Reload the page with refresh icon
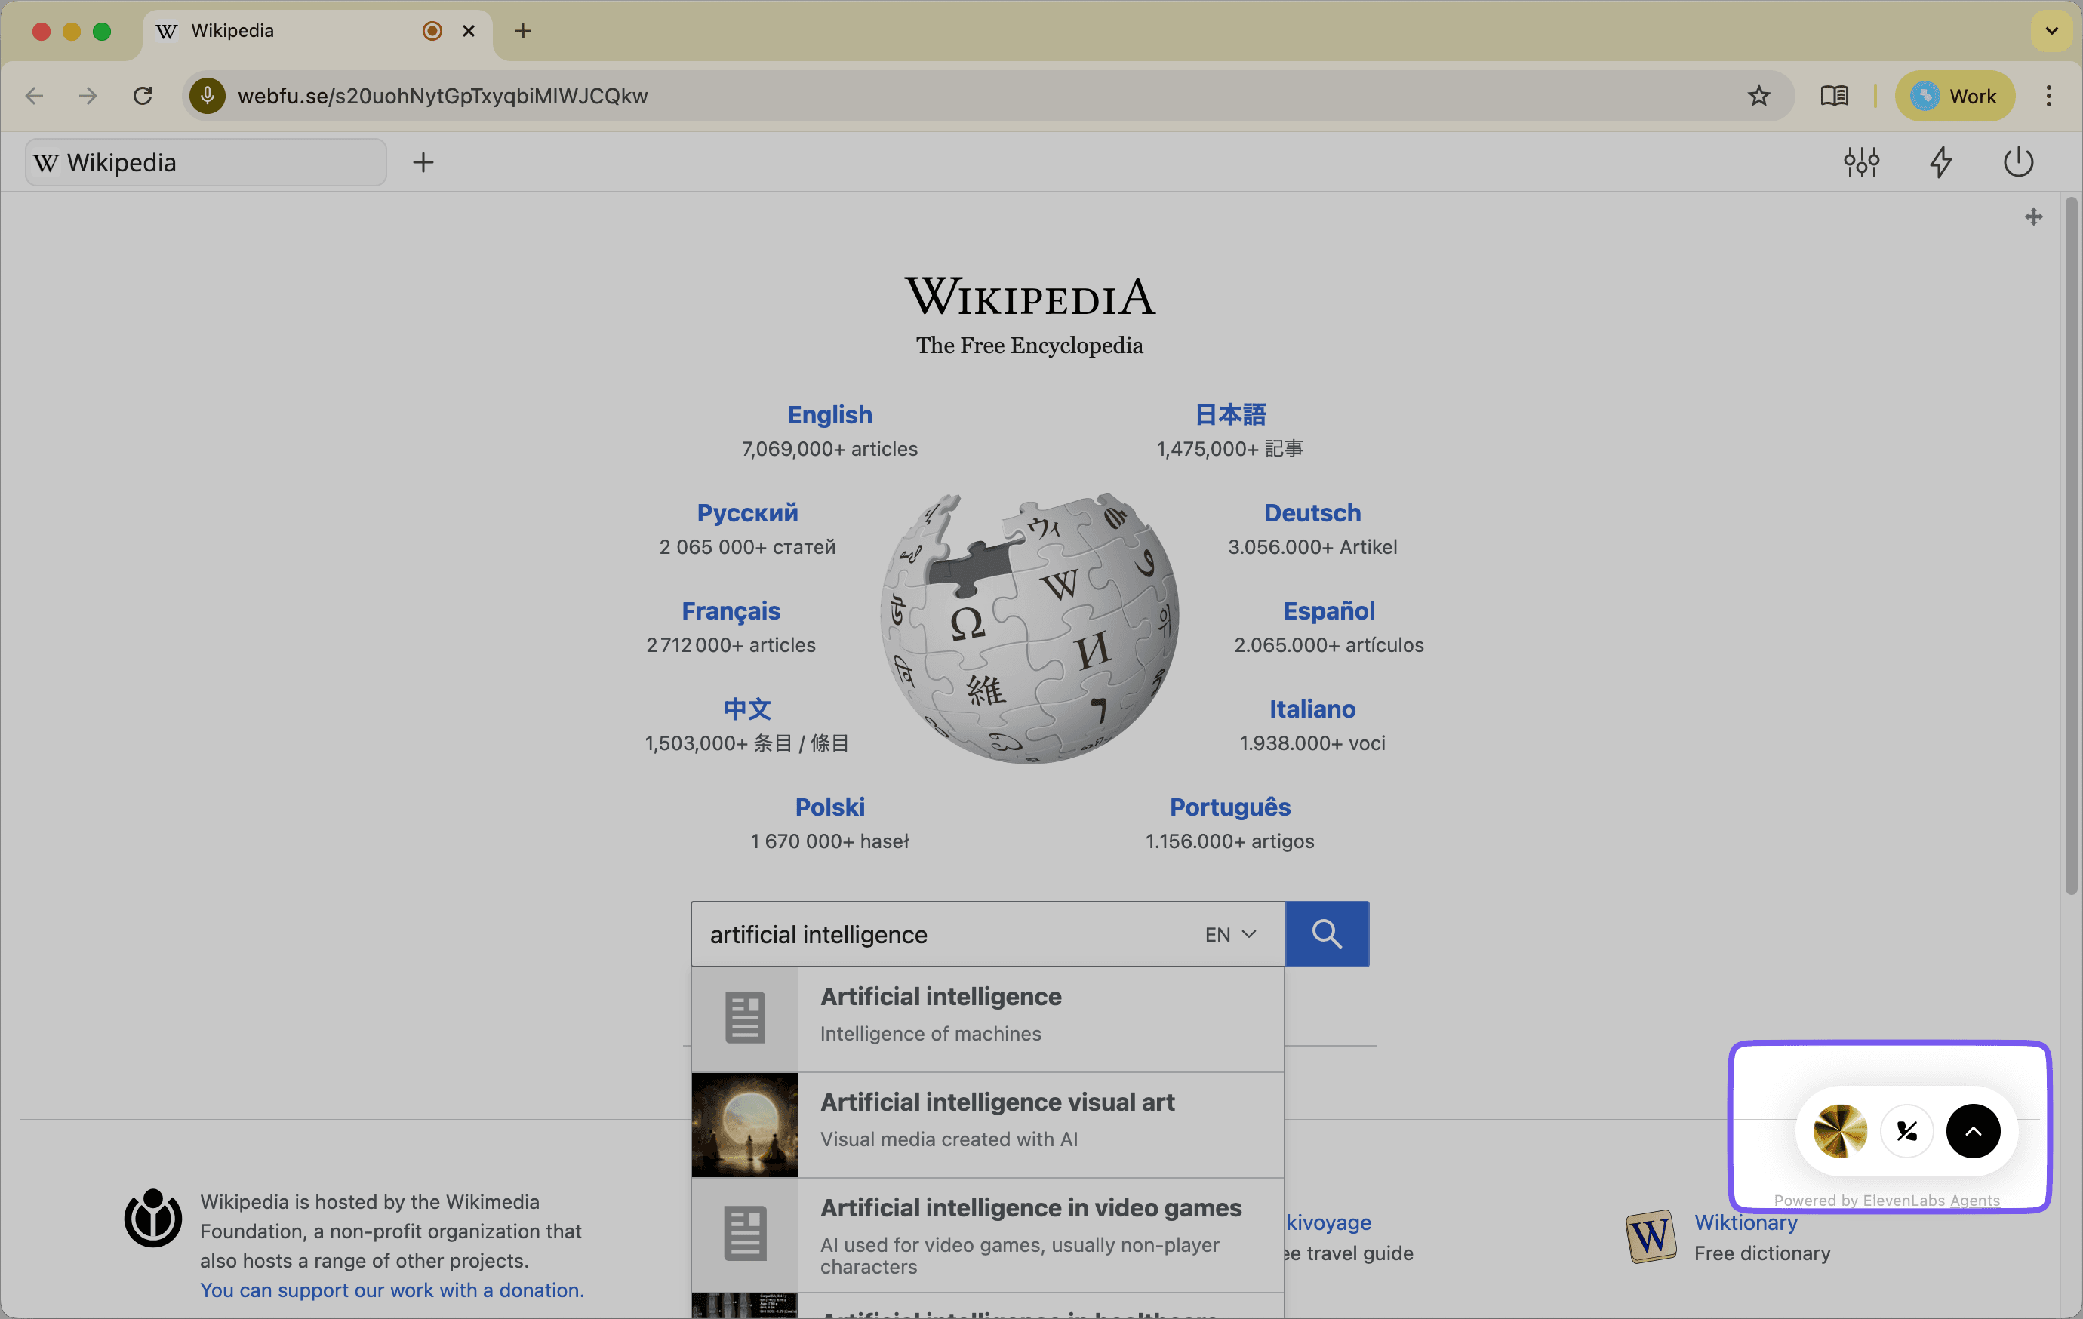Screen dimensions: 2083x1319 [143, 96]
